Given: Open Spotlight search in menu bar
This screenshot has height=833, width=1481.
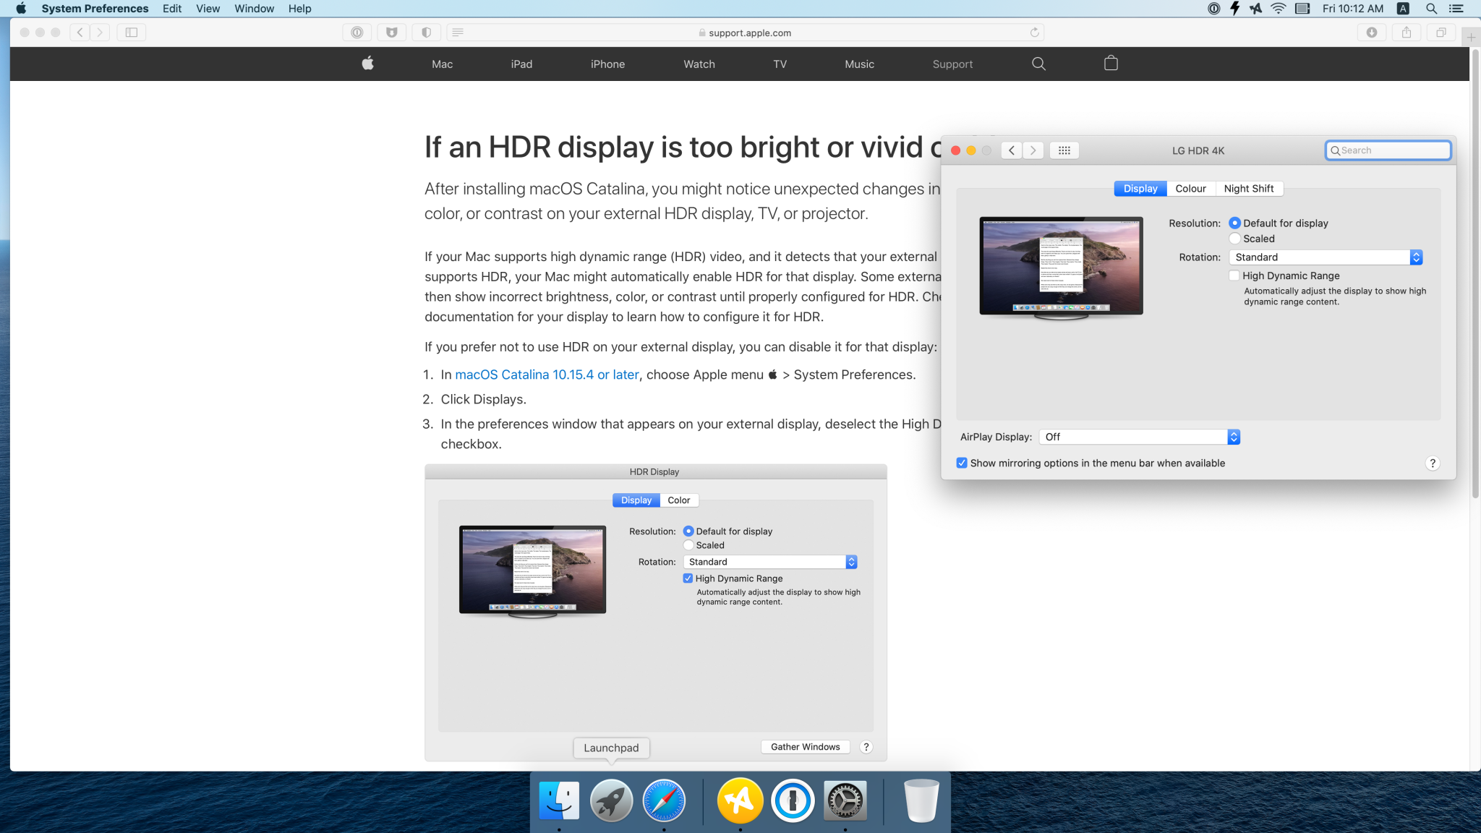Looking at the screenshot, I should [x=1431, y=9].
